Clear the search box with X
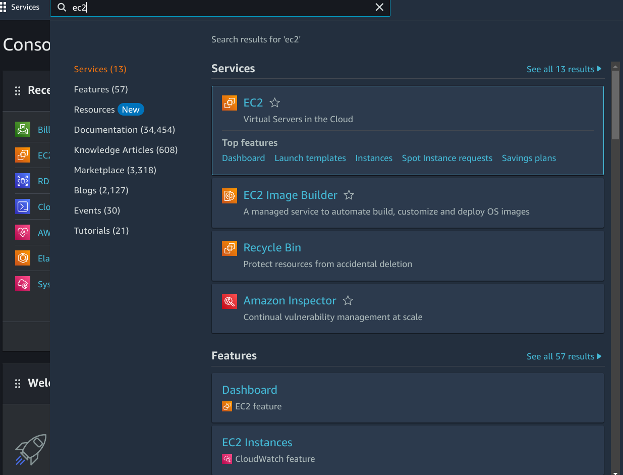This screenshot has height=475, width=623. coord(379,8)
